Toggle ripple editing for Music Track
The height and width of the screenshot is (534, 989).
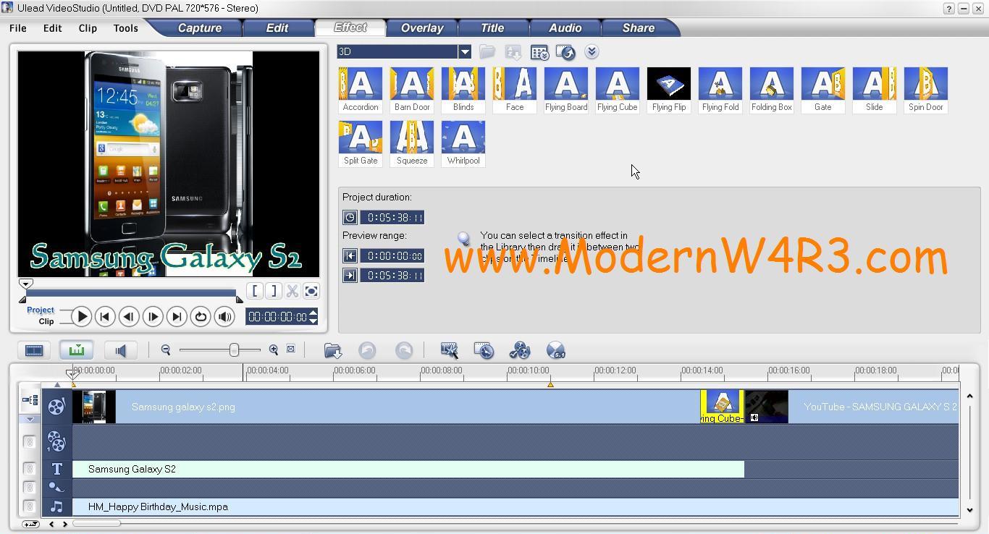click(x=30, y=507)
